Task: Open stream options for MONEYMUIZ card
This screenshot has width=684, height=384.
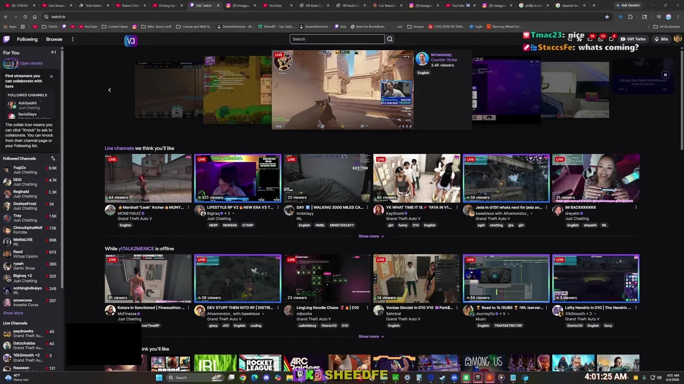Action: point(188,207)
